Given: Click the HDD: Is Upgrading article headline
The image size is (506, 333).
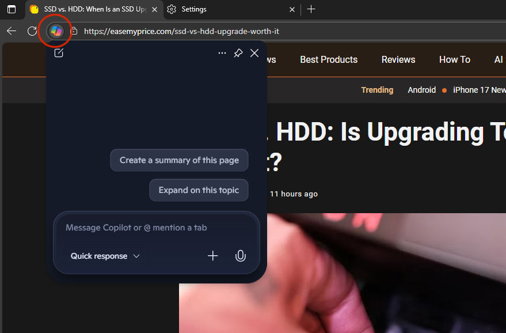Looking at the screenshot, I should [386, 147].
